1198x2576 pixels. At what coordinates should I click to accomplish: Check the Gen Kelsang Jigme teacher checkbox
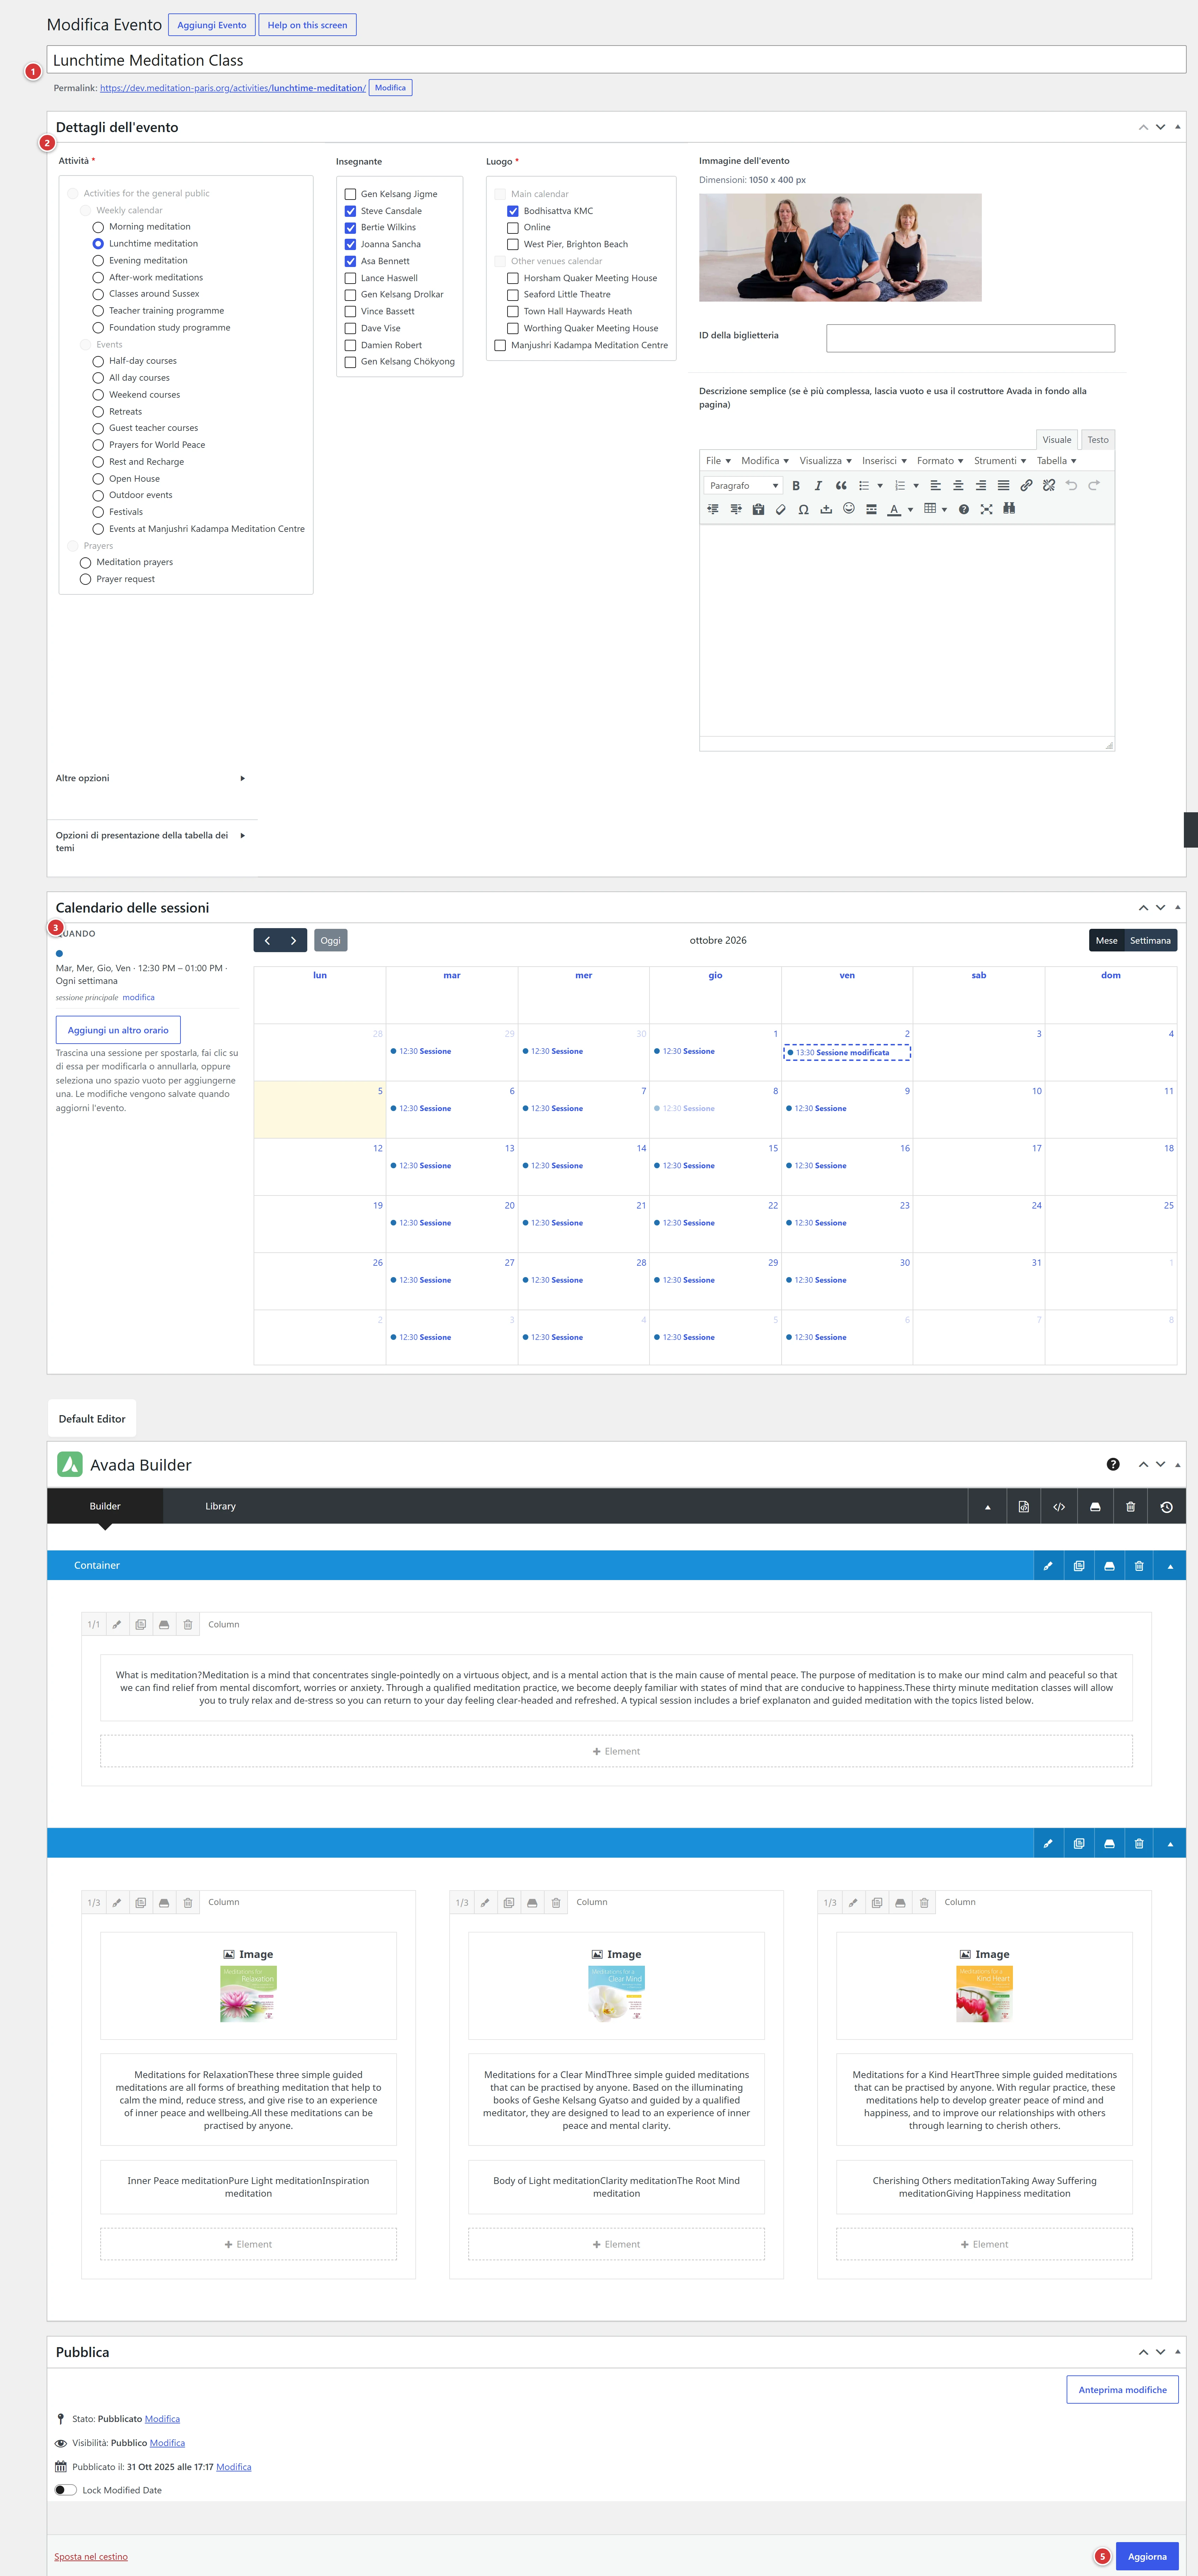350,194
